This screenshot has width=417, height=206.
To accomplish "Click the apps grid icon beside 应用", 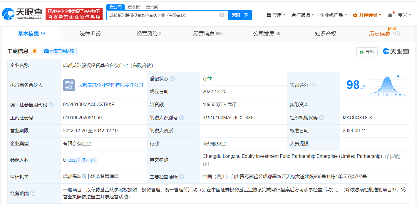I will point(269,15).
